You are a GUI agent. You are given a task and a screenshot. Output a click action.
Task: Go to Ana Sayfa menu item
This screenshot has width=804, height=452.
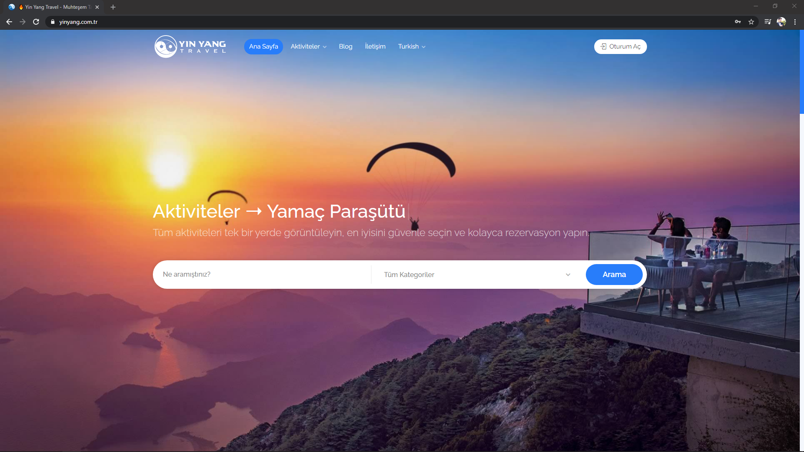[263, 46]
